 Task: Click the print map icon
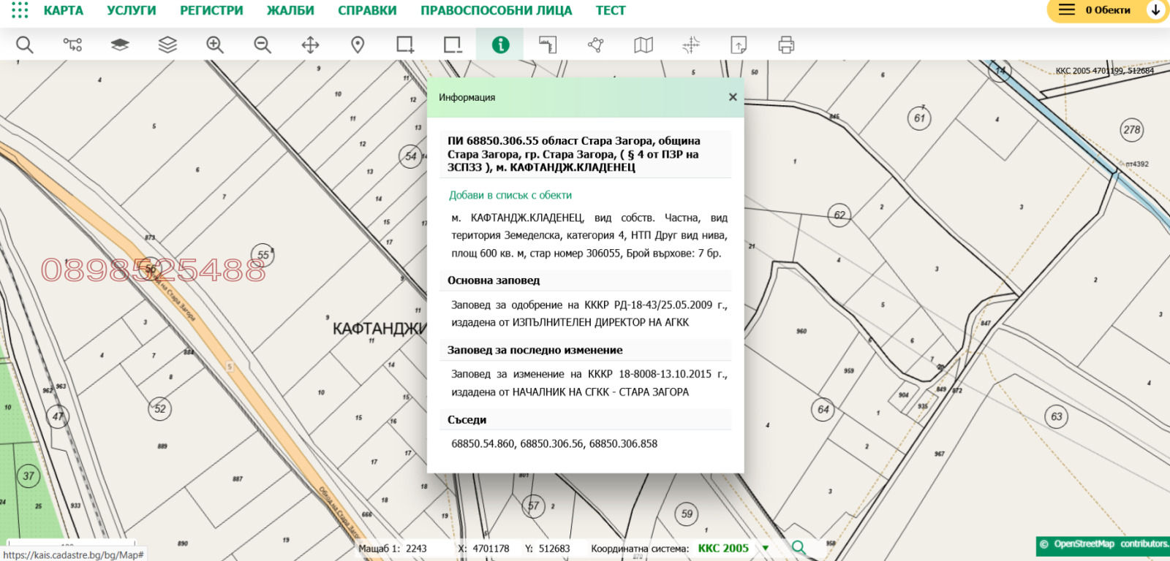click(786, 45)
